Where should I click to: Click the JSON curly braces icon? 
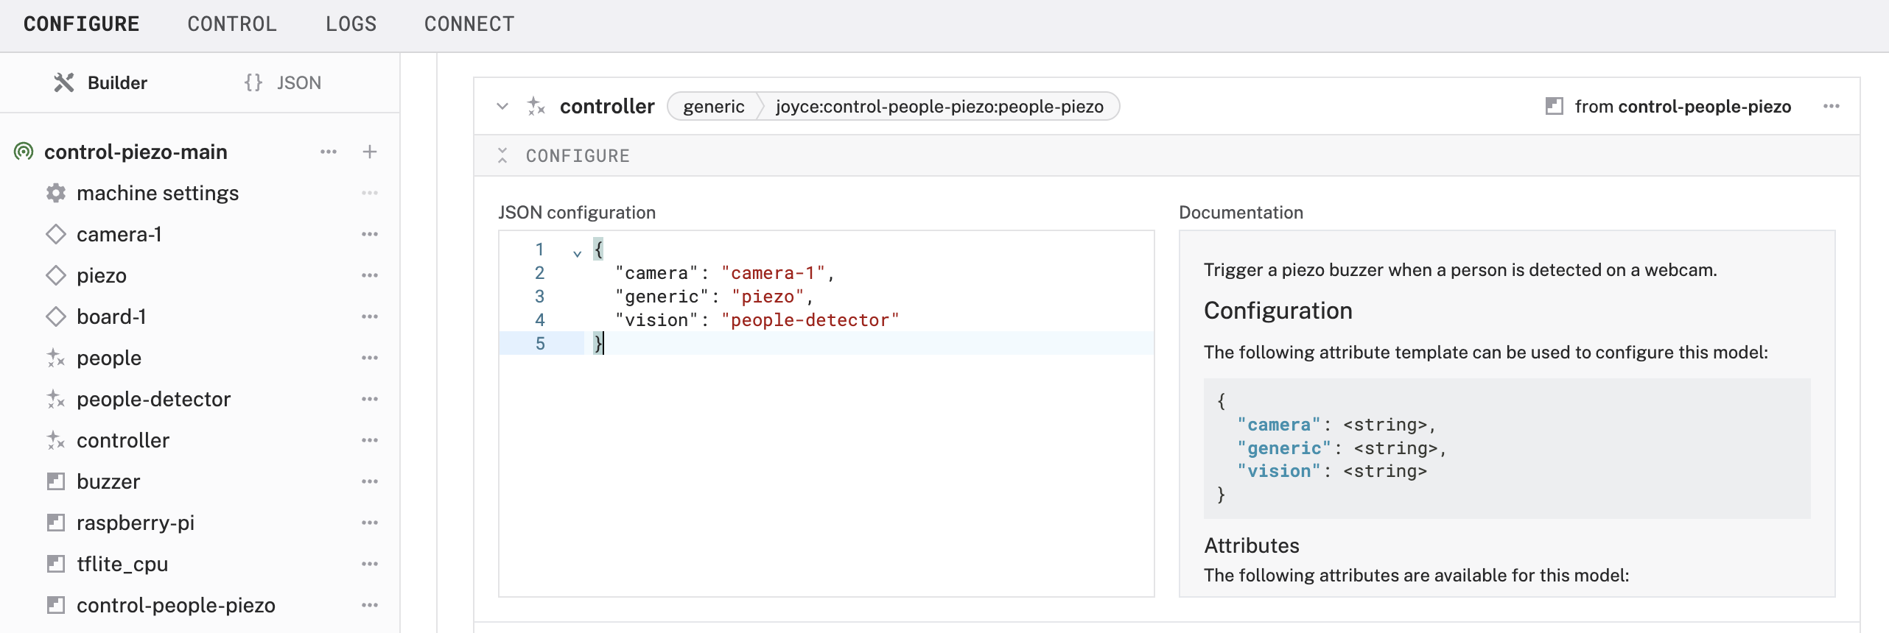click(x=253, y=82)
